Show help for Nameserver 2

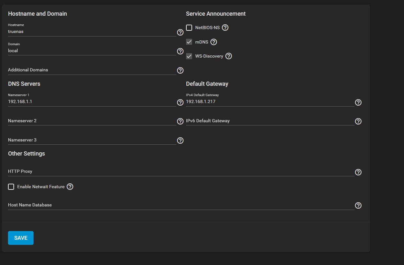click(x=180, y=121)
